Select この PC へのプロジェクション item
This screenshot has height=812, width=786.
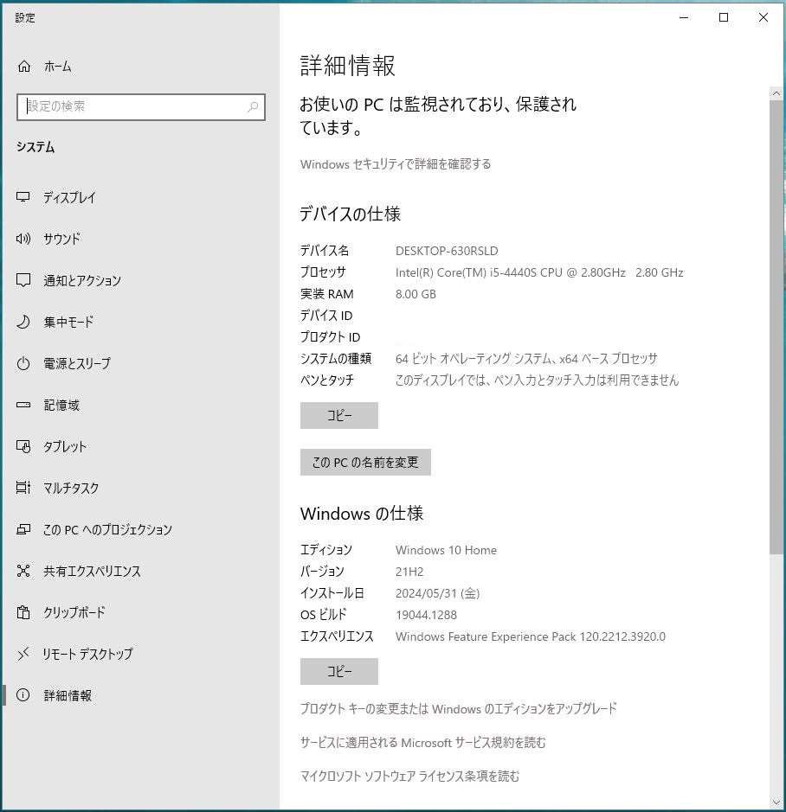[x=140, y=529]
